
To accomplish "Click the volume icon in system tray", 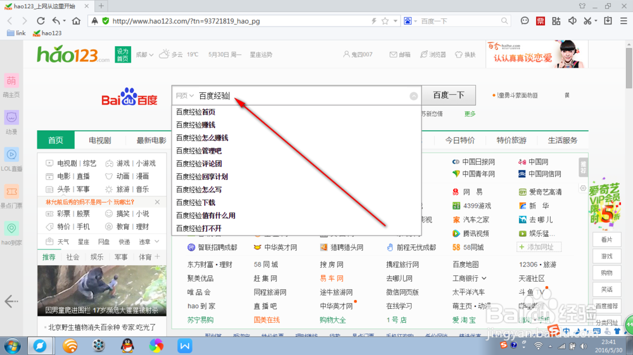I will 584,346.
